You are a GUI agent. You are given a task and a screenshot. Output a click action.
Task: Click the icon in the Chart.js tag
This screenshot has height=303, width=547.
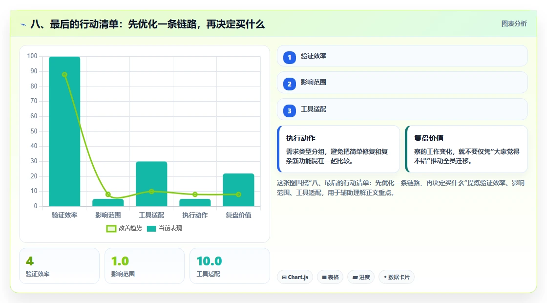click(284, 278)
